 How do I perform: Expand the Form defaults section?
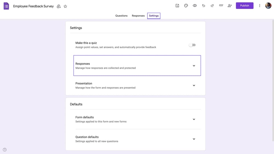(194, 119)
